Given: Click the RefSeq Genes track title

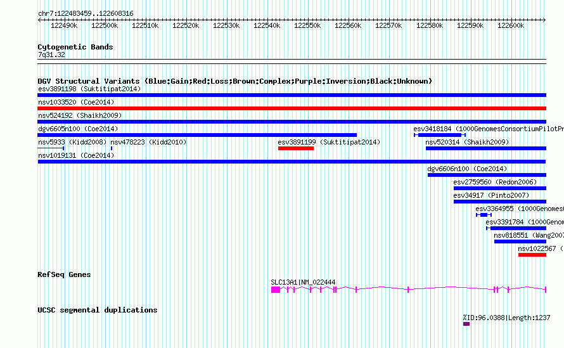Looking at the screenshot, I should [x=64, y=274].
